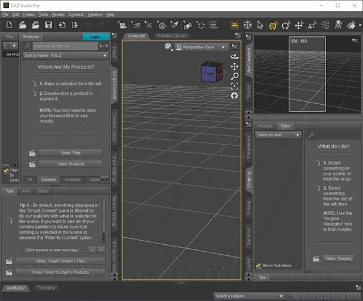Click the Import toolbar icon

61,25
